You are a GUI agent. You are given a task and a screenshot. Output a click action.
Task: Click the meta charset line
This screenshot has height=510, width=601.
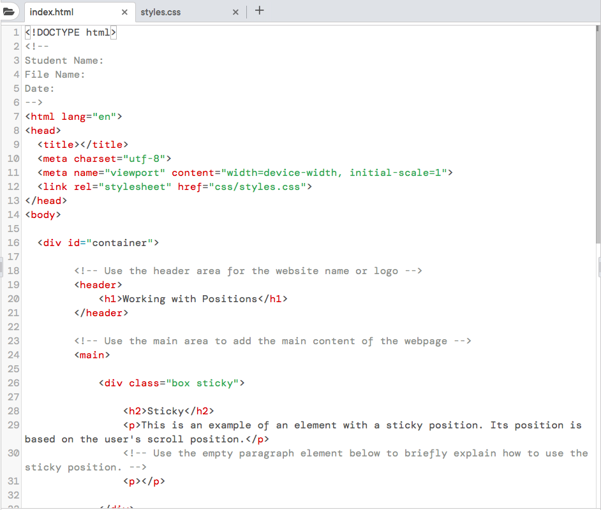[104, 159]
